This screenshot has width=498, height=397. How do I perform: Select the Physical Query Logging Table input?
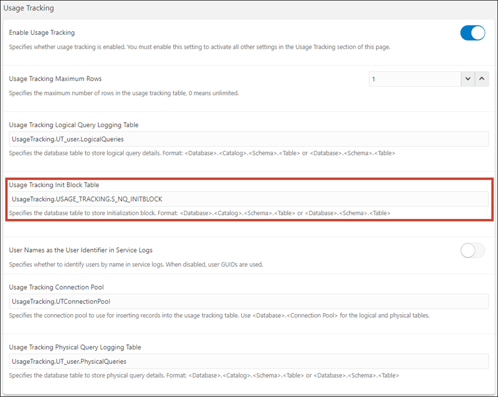coord(248,361)
